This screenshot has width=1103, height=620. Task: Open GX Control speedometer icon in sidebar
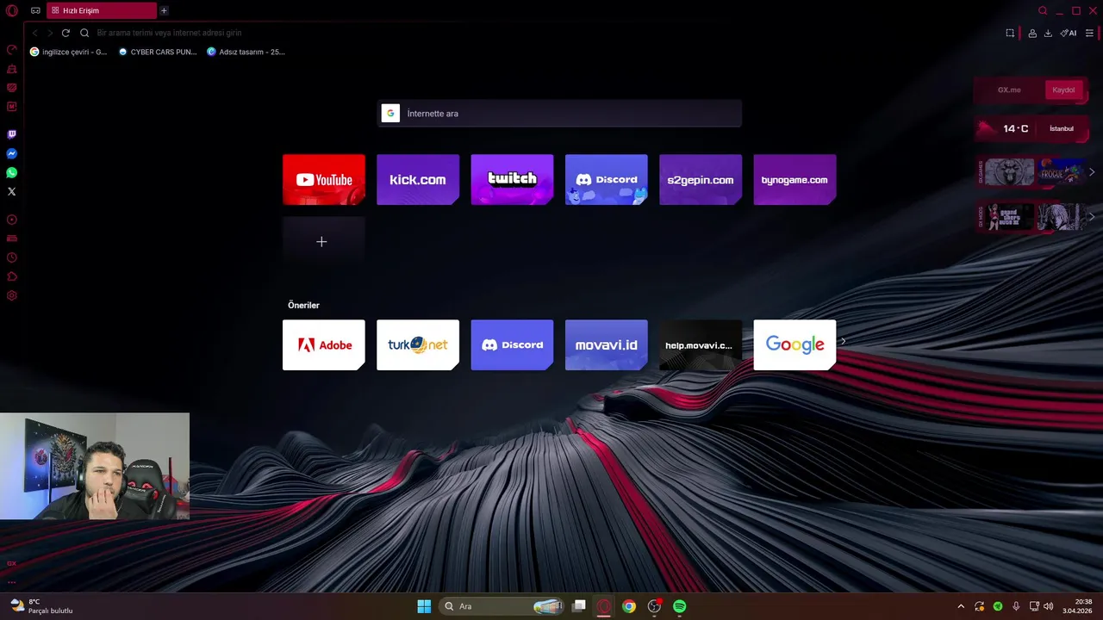[12, 50]
